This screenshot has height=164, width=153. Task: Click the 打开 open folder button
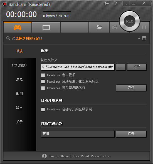pos(137,67)
